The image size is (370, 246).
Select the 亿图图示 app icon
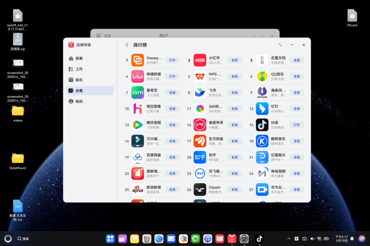(x=262, y=157)
